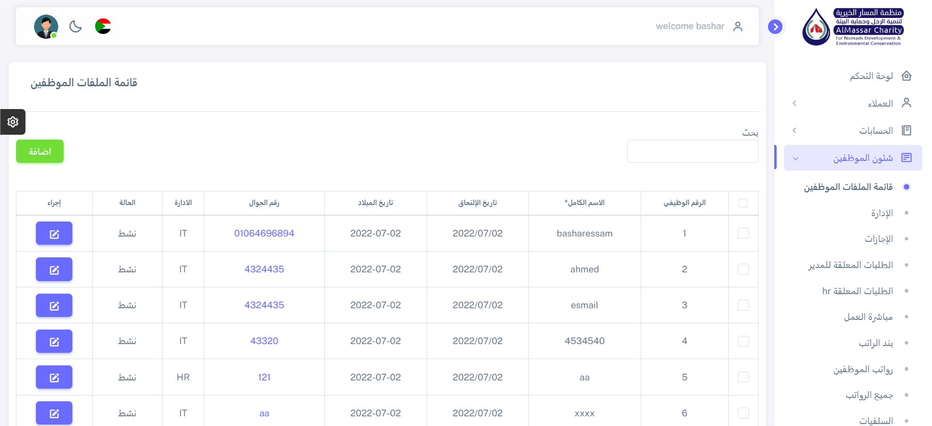
Task: Click phone number 01064696894
Action: 264,233
